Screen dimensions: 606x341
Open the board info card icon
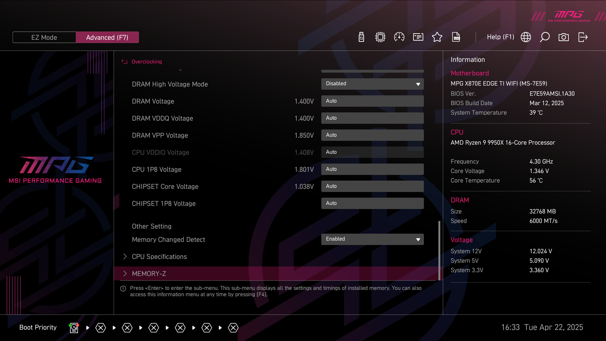pos(418,37)
